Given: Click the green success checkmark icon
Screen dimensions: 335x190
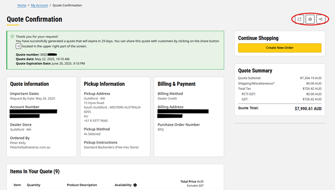Looking at the screenshot, I should point(12,36).
